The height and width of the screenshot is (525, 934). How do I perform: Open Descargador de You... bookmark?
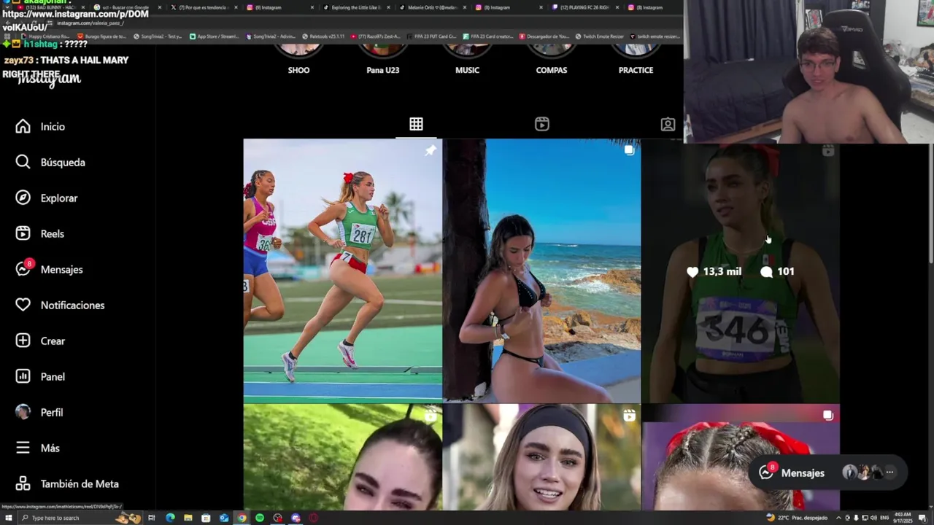(545, 36)
